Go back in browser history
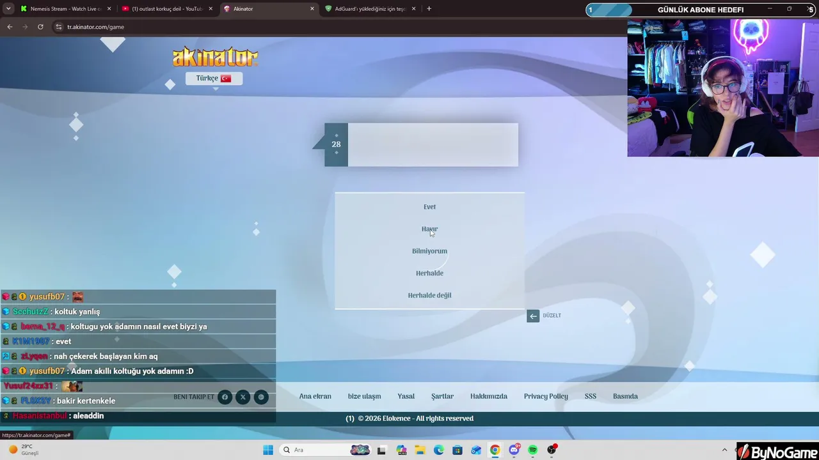Viewport: 819px width, 460px height. click(x=10, y=27)
